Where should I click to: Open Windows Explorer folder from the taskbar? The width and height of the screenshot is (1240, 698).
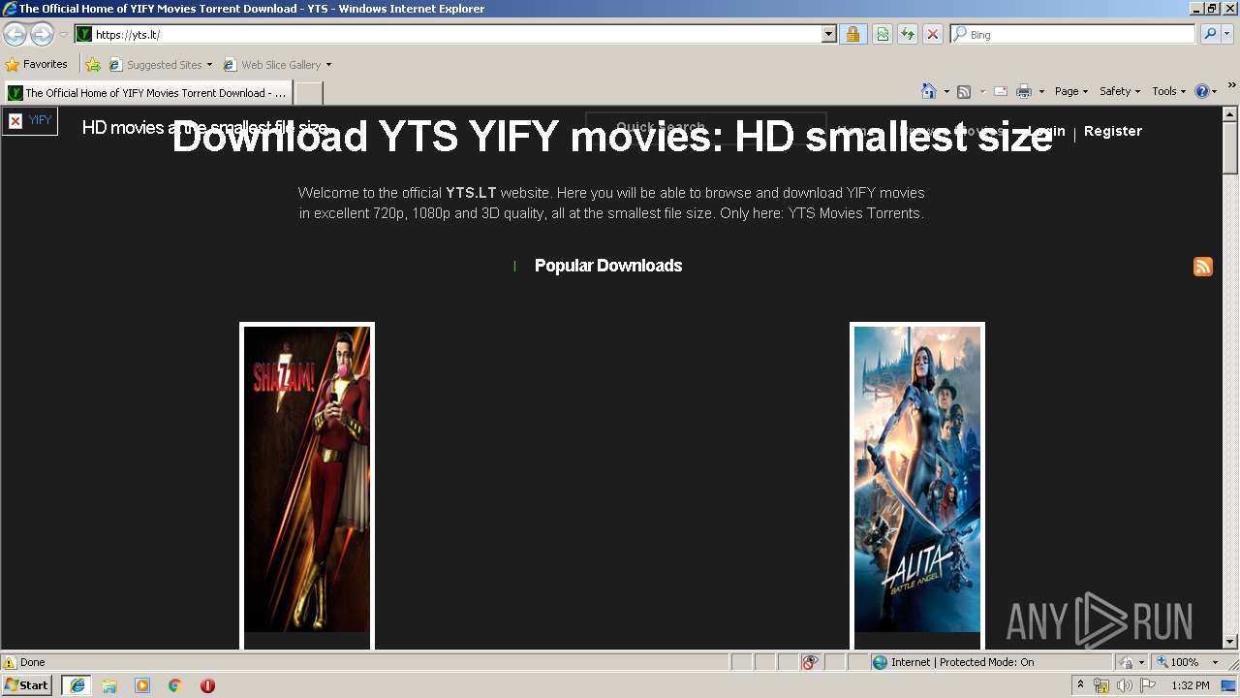coord(109,685)
